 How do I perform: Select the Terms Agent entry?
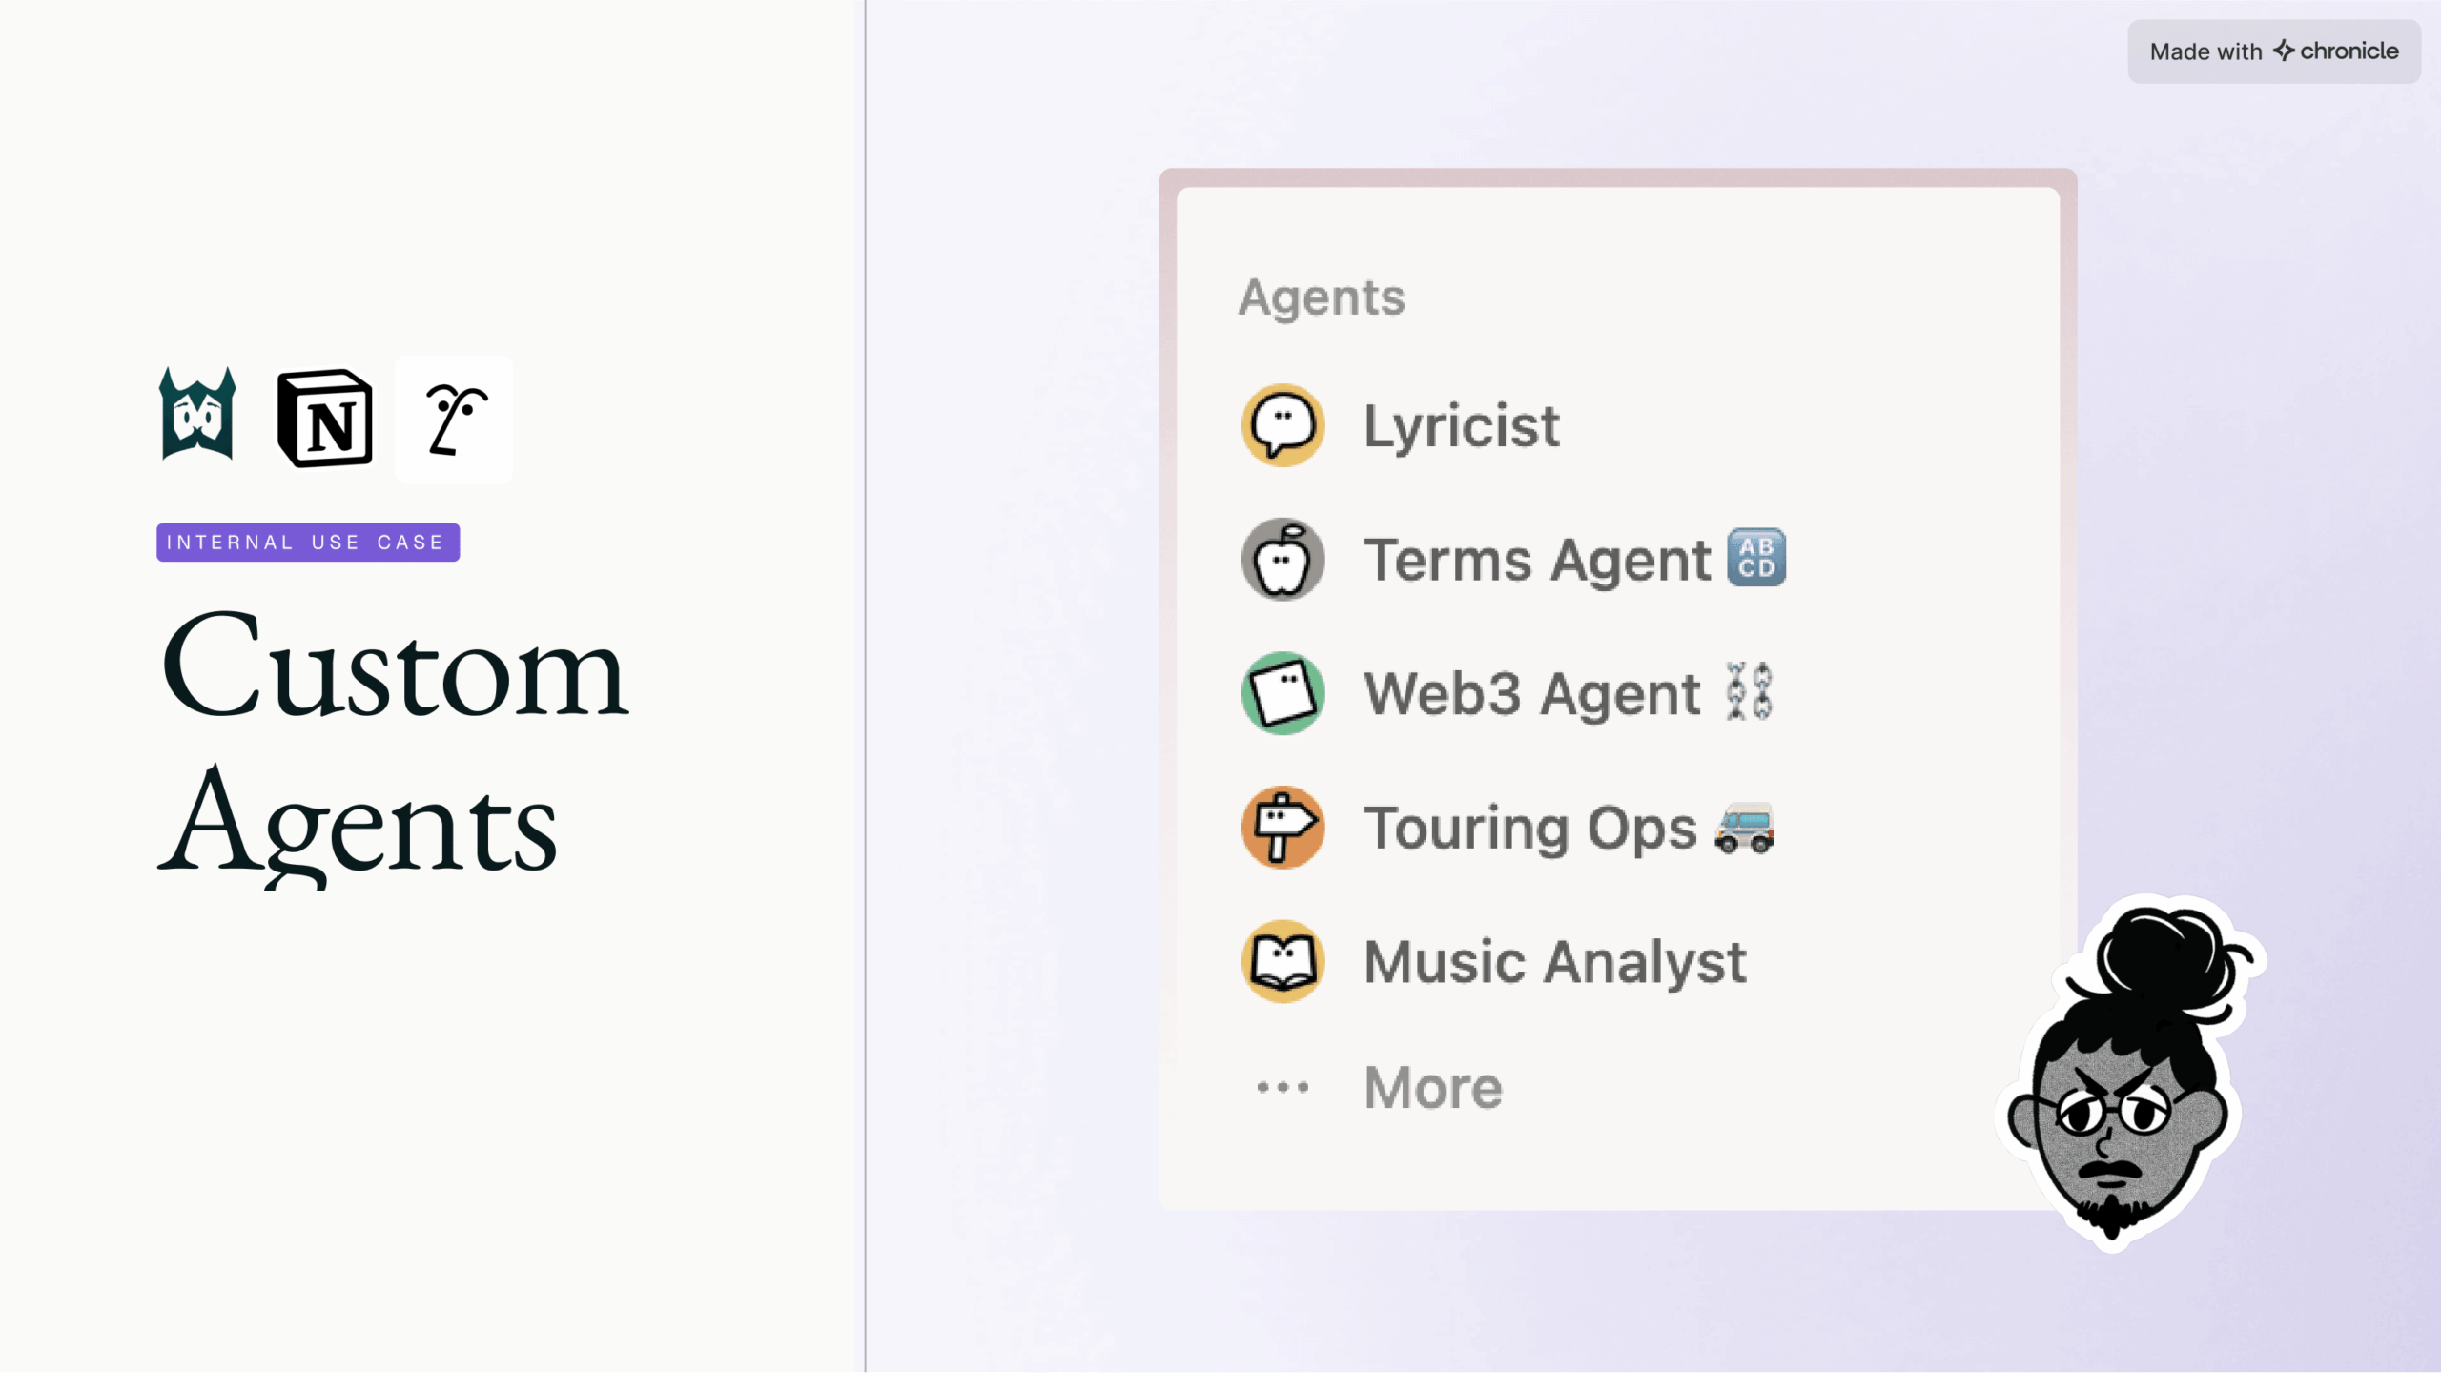[1537, 560]
